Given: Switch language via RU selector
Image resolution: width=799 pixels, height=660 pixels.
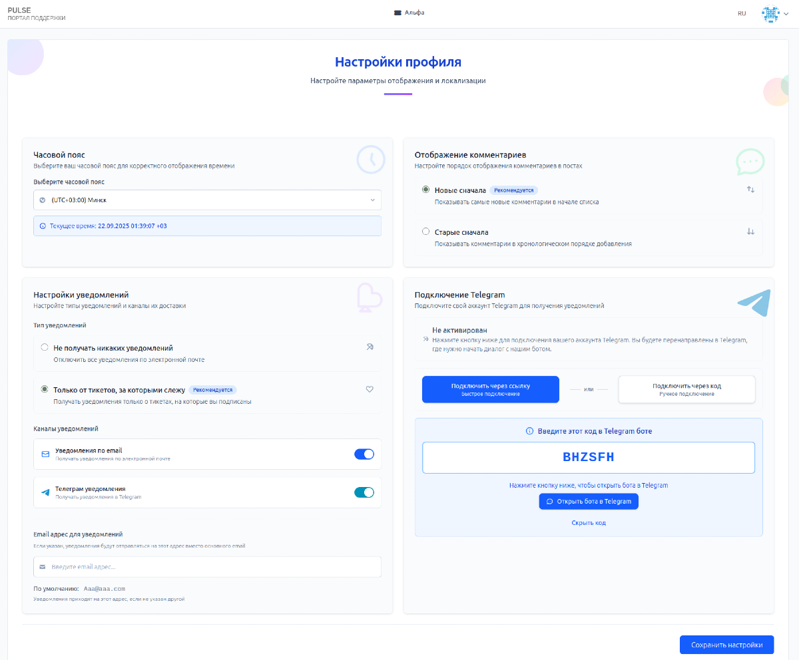Looking at the screenshot, I should tap(742, 13).
